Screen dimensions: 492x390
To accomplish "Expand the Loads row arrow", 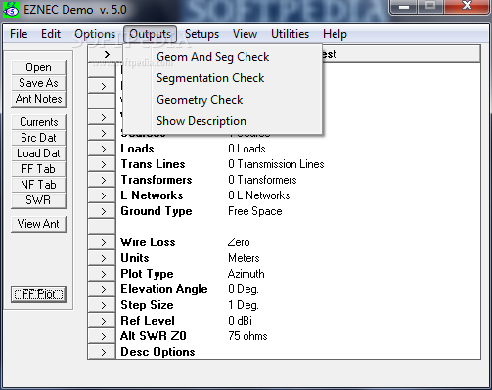I will (x=102, y=149).
